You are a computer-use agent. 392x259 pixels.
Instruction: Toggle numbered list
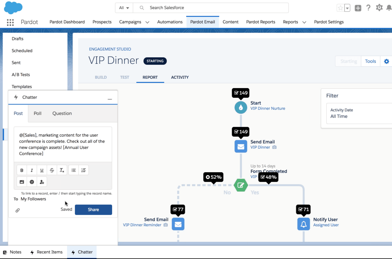[84, 170]
